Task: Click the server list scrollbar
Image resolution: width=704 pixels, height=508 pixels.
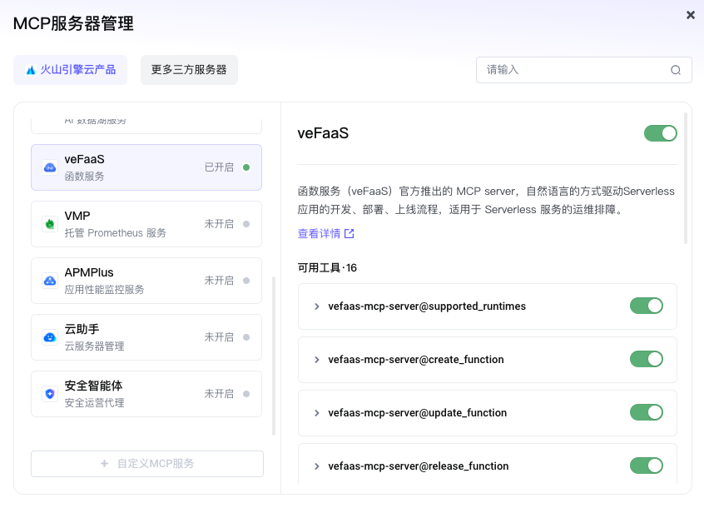Action: pyautogui.click(x=274, y=356)
